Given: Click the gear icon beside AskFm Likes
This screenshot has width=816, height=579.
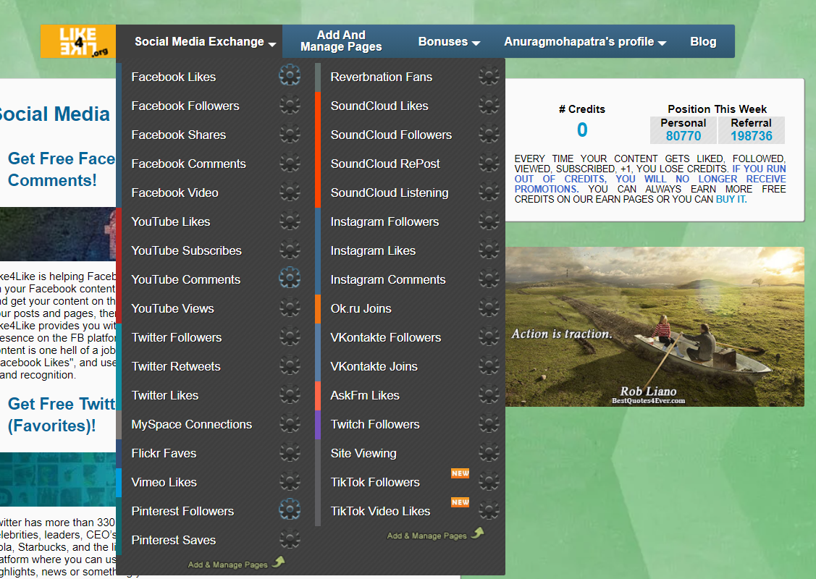Looking at the screenshot, I should coord(489,395).
